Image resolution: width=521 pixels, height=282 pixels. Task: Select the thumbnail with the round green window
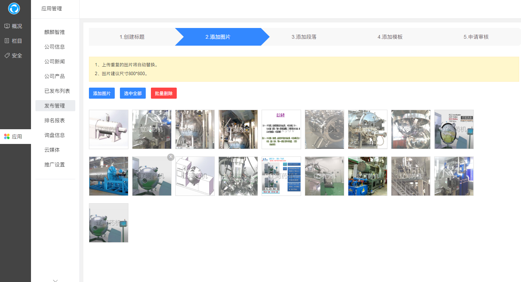[454, 129]
